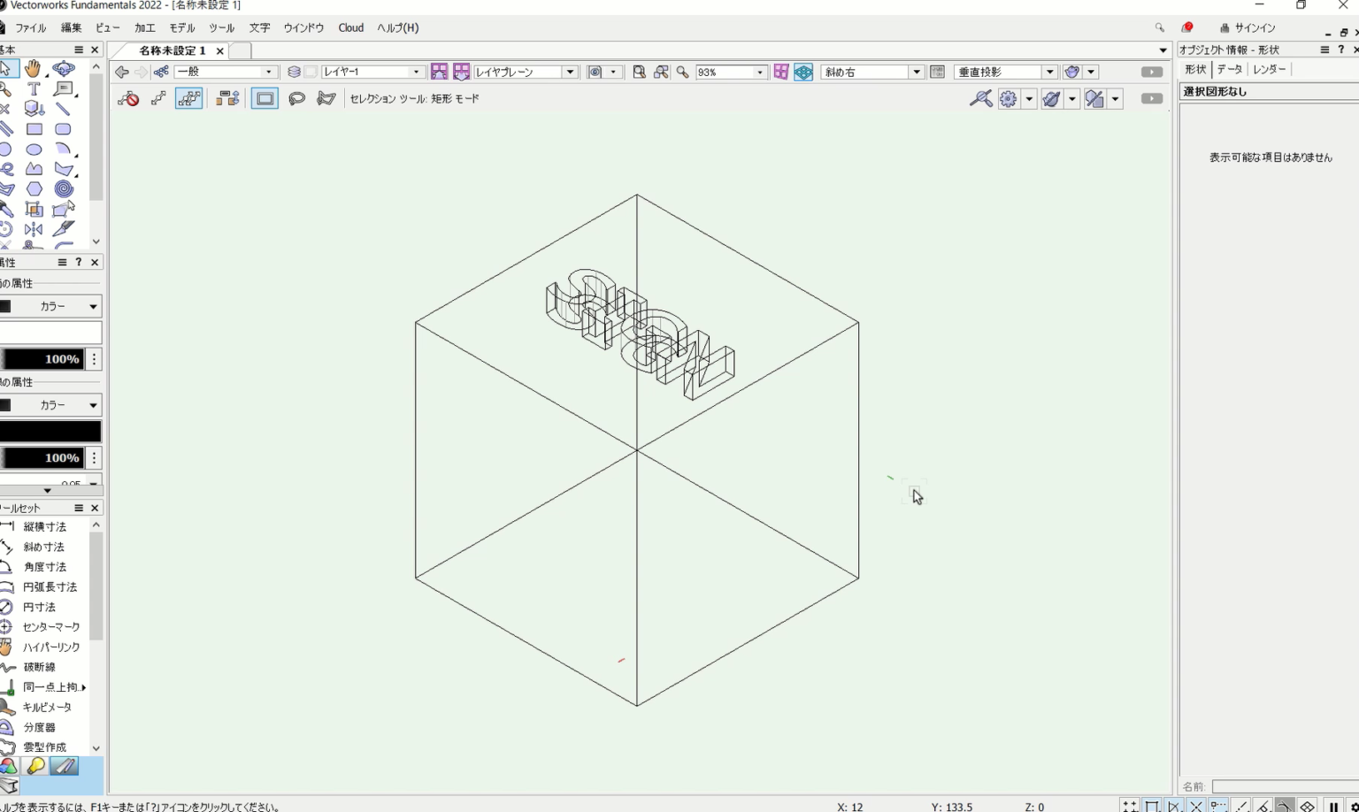Viewport: 1359px width, 812px height.
Task: Toggle the disable interactive scaling mode
Action: click(128, 98)
